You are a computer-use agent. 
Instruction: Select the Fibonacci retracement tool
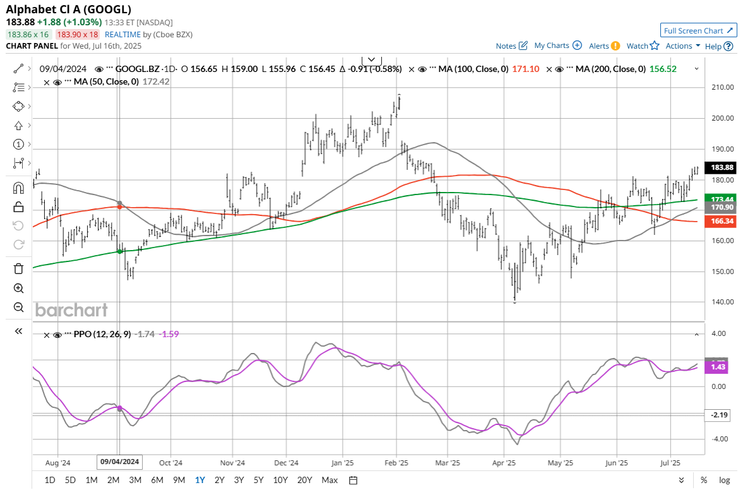point(18,88)
